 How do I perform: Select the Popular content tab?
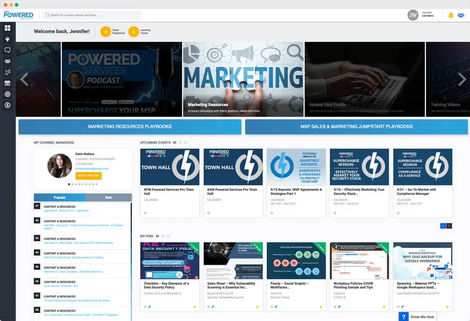click(60, 197)
